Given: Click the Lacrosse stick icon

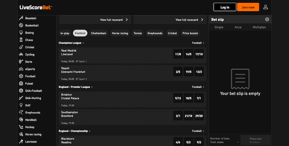Looking at the screenshot, I should point(21,142).
